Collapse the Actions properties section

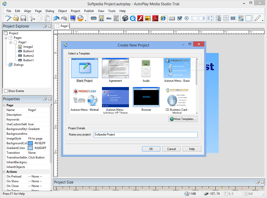coord(4,172)
